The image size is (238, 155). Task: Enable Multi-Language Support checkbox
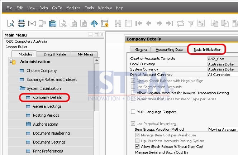coord(133,112)
